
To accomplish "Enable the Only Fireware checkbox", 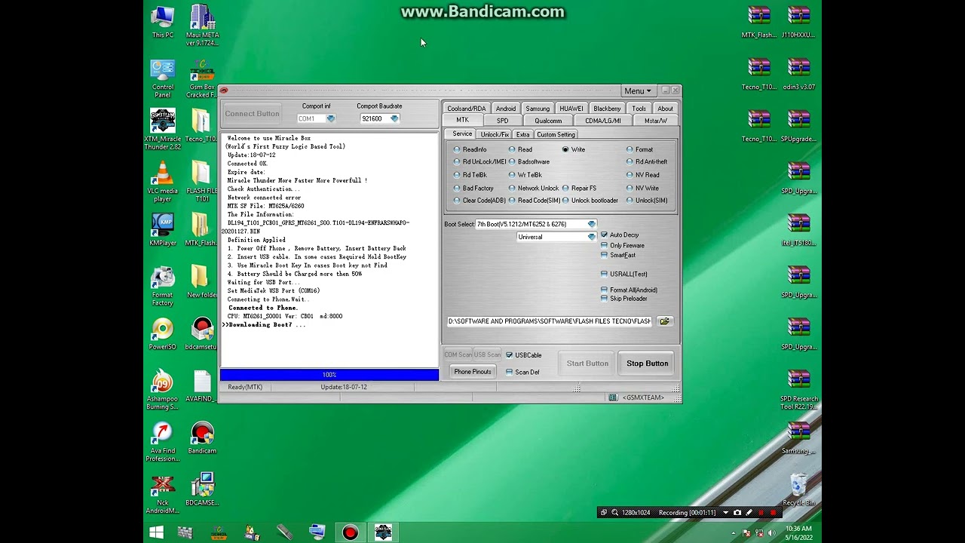I will tap(623, 246).
